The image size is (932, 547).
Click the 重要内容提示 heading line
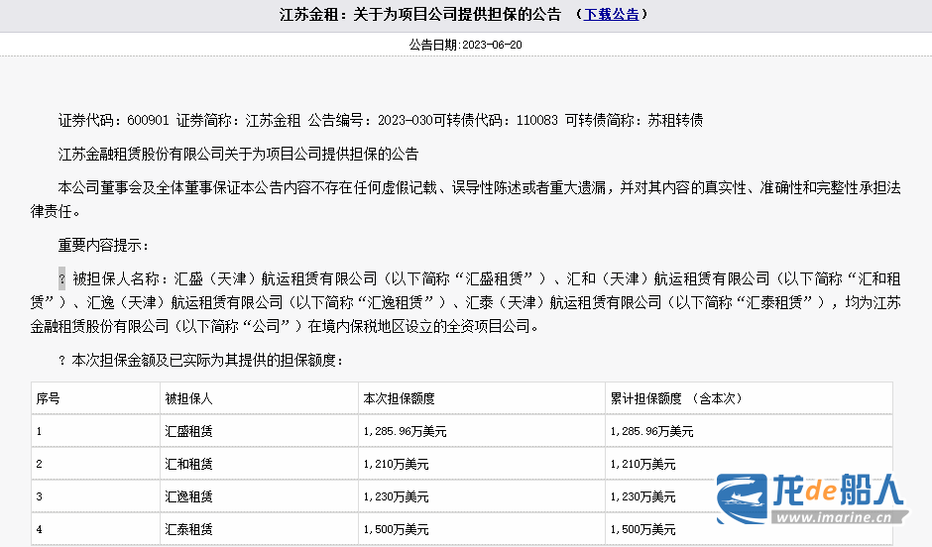click(x=104, y=244)
